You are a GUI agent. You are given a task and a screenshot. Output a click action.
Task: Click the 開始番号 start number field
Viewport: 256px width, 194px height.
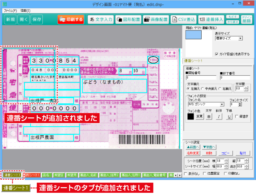(201, 77)
